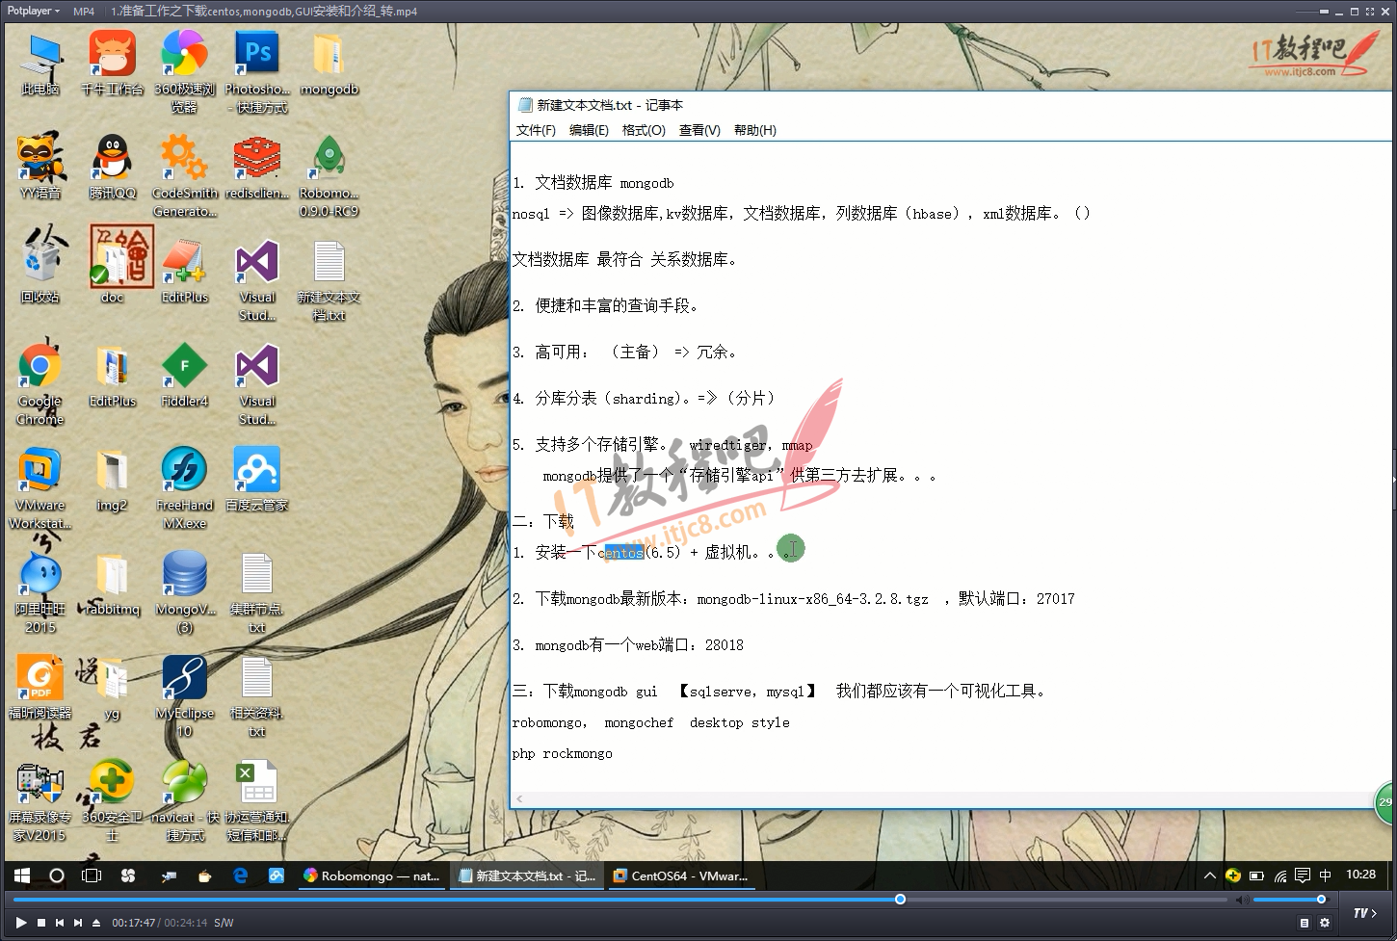Select the CodeSmith Generator icon

tap(184, 176)
